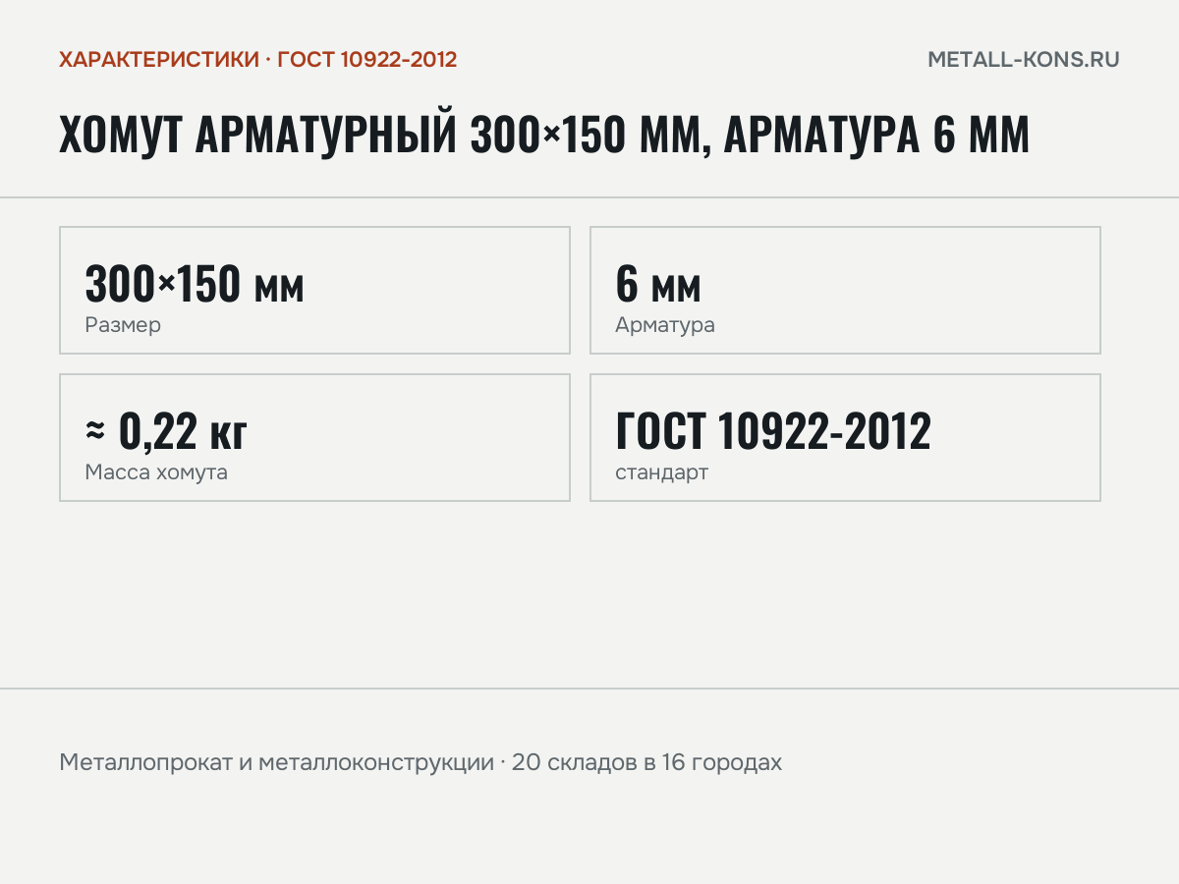Select the ≈ 0,22 кг mass value

pyautogui.click(x=166, y=431)
